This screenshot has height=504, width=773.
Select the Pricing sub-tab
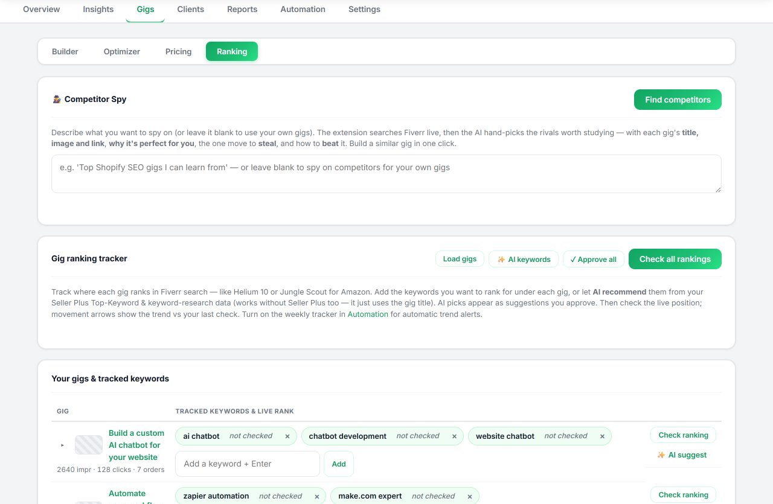pos(179,51)
